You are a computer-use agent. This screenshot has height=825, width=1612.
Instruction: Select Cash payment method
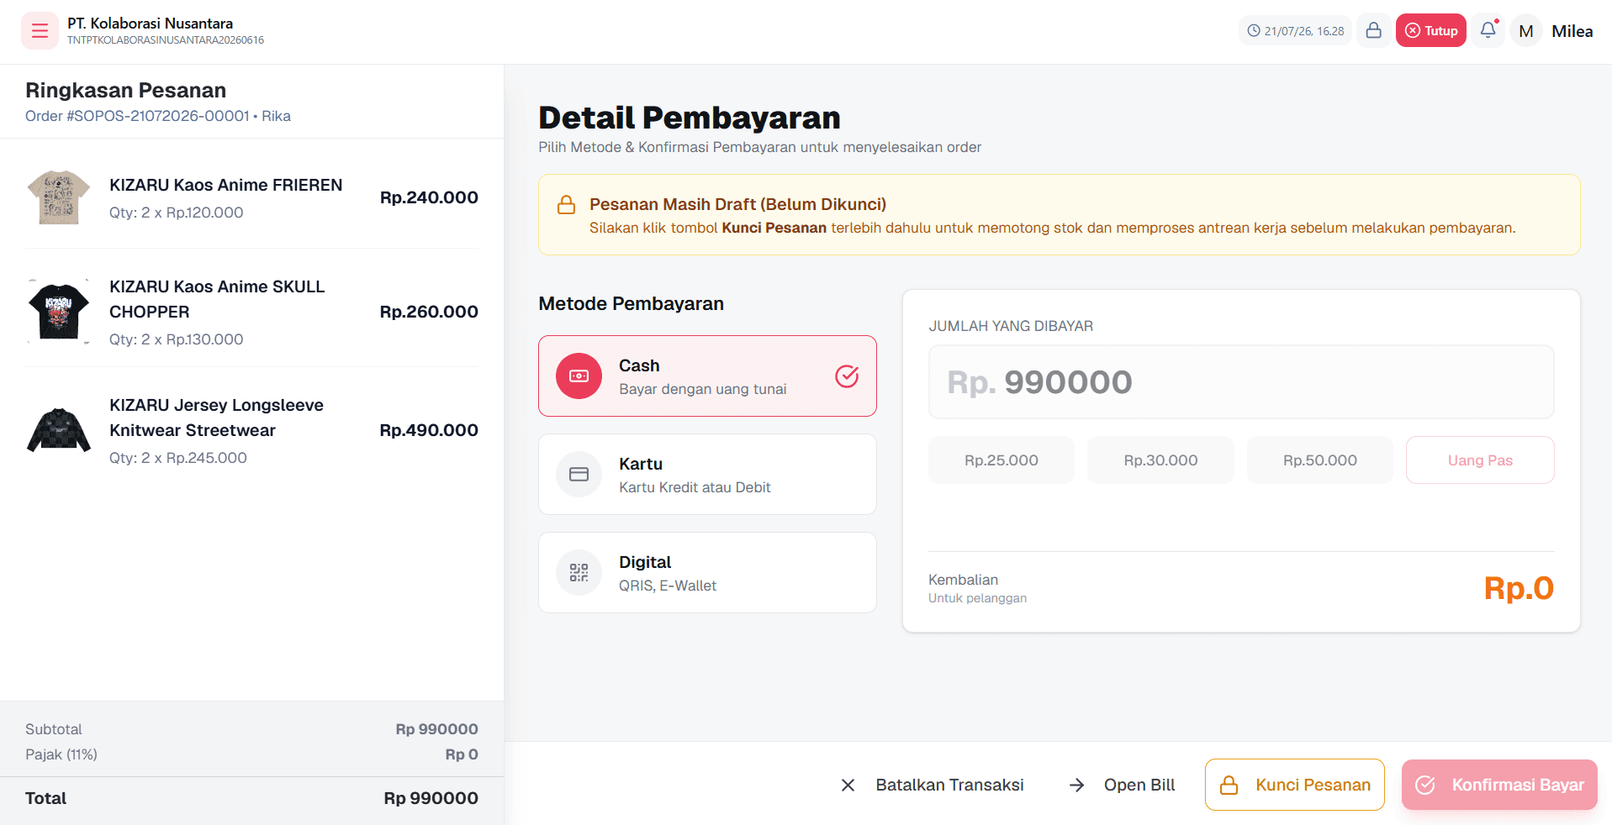click(707, 376)
